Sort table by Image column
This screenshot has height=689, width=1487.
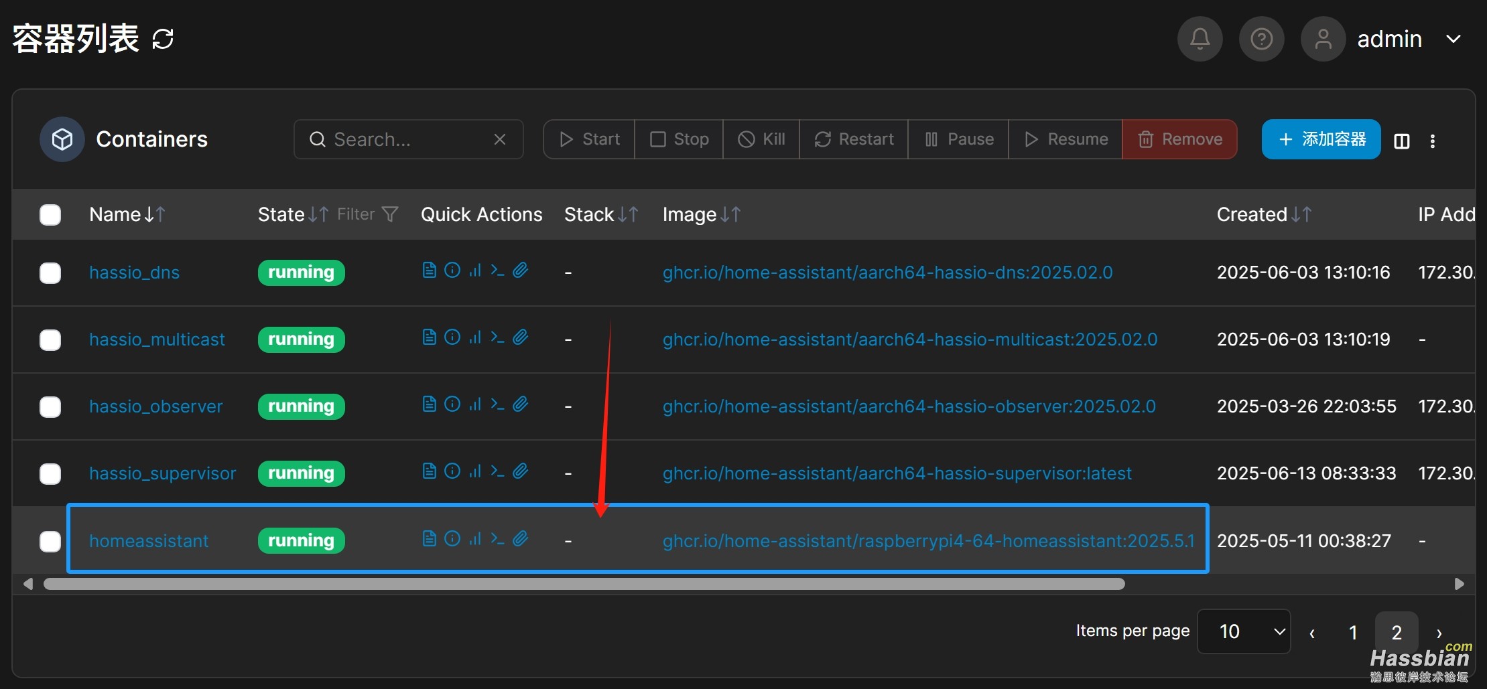click(x=702, y=214)
